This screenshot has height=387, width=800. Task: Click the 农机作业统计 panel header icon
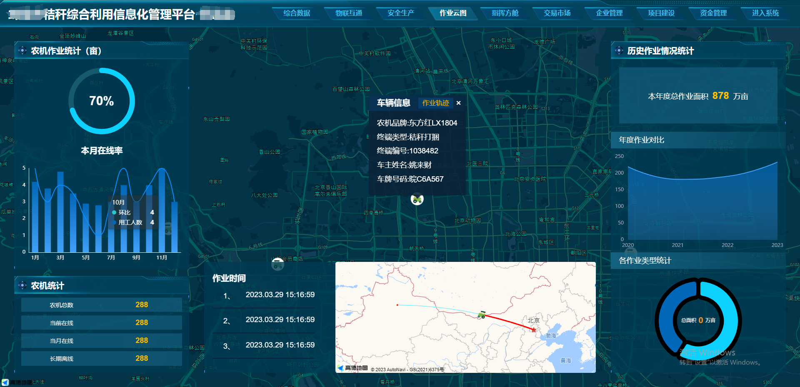22,51
